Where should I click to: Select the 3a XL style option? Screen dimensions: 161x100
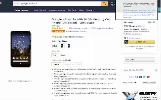[62, 55]
